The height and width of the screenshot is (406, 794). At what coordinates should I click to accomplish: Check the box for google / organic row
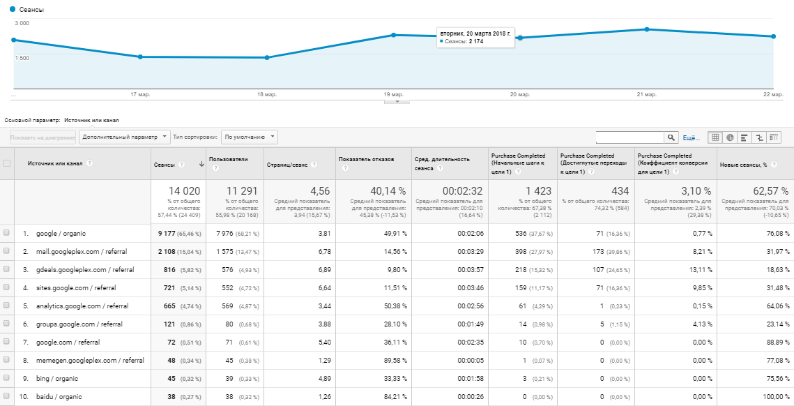pyautogui.click(x=7, y=233)
